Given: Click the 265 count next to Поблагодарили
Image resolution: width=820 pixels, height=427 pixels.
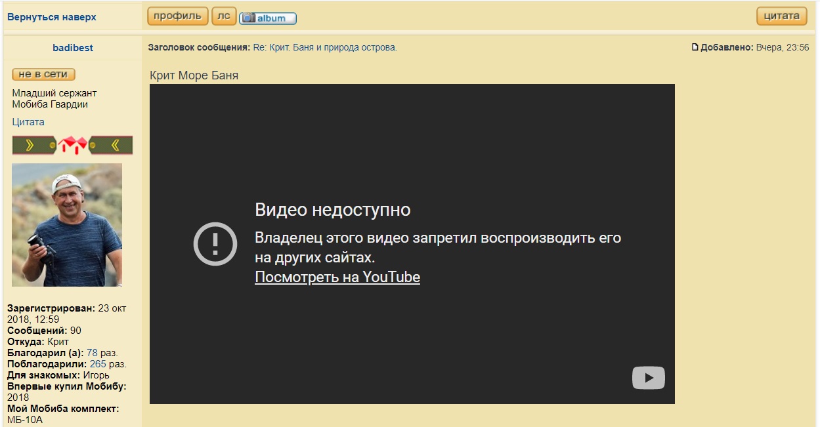Looking at the screenshot, I should pos(98,364).
